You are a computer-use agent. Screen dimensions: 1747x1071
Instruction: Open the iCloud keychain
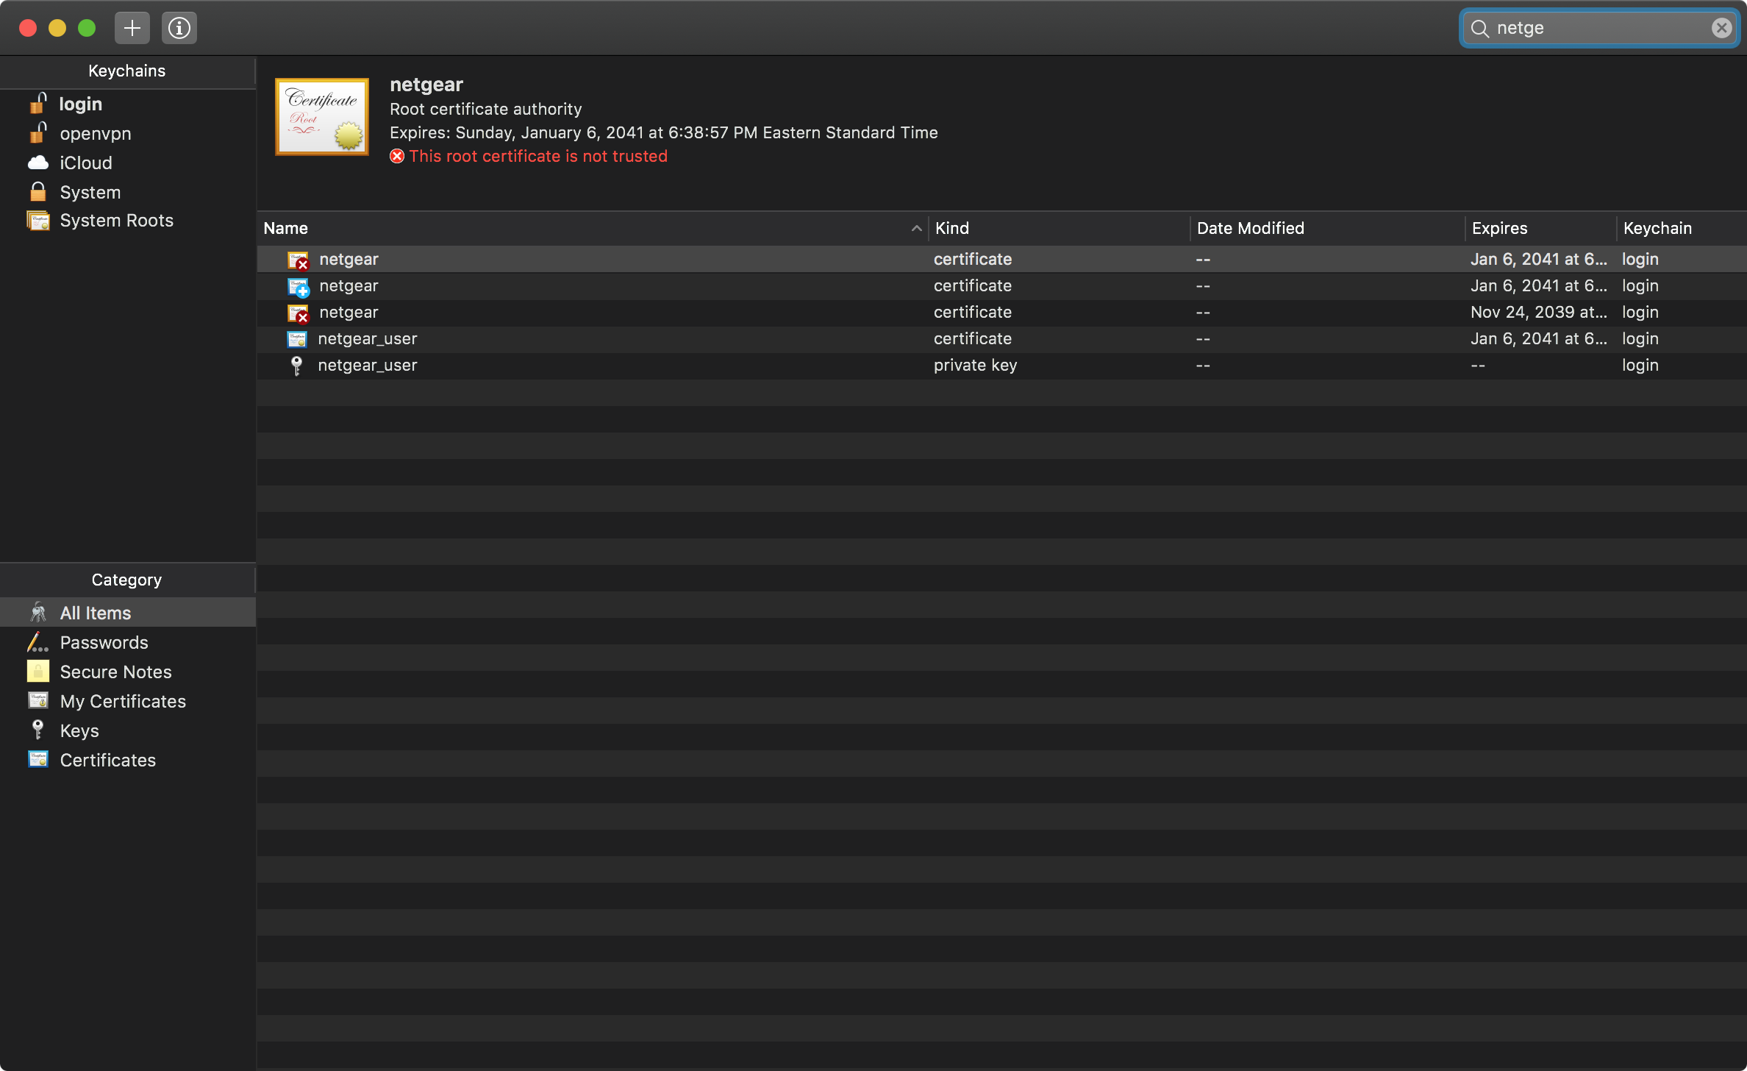pyautogui.click(x=85, y=163)
